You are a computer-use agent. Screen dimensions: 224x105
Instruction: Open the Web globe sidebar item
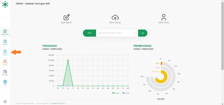click(x=5, y=83)
